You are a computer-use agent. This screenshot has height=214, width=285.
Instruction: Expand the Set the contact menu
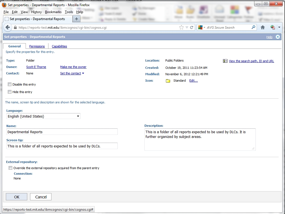(x=72, y=74)
